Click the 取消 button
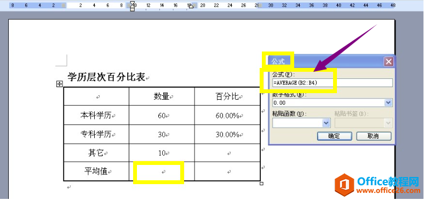The width and height of the screenshot is (424, 200). [374, 136]
